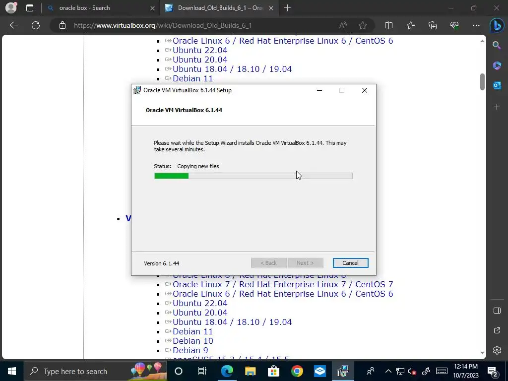Open Oracle Linux 7 / CentOS 7 link
The width and height of the screenshot is (508, 381).
[282, 284]
